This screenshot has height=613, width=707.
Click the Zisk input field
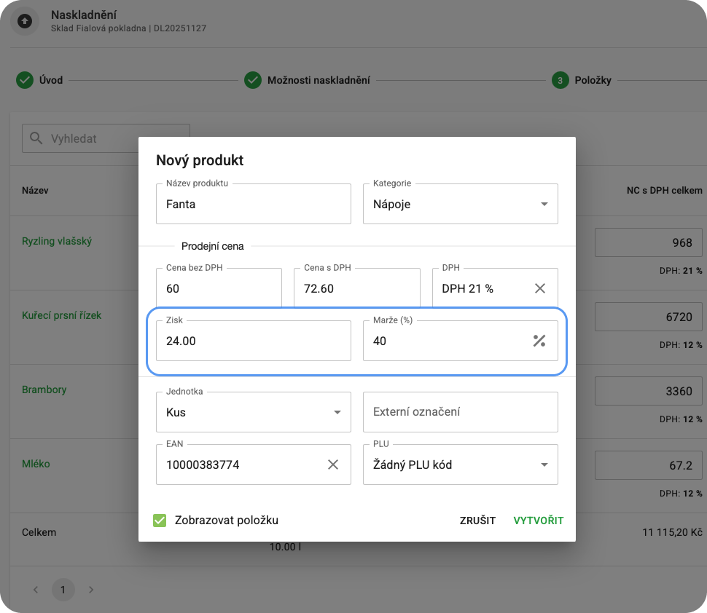253,341
